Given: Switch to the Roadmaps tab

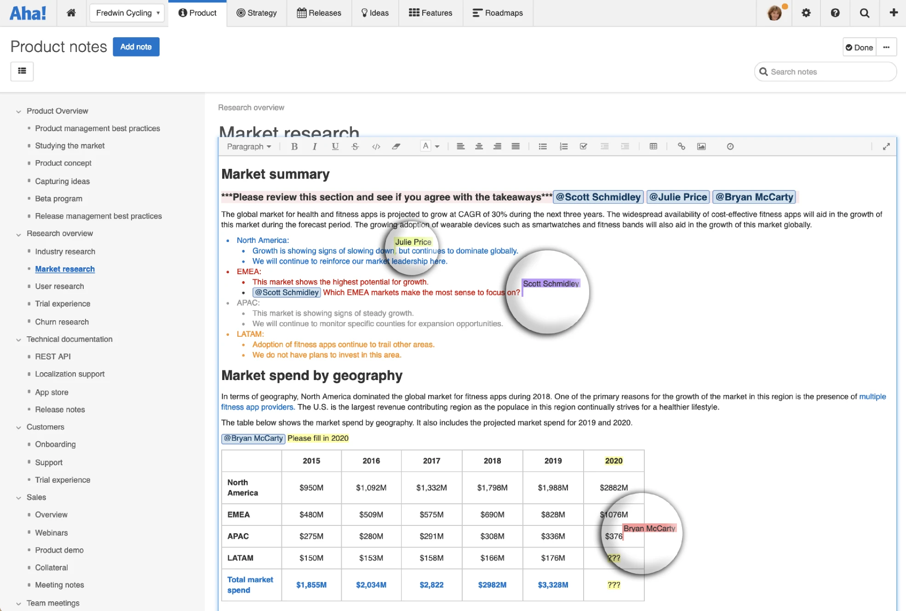Looking at the screenshot, I should [x=498, y=13].
